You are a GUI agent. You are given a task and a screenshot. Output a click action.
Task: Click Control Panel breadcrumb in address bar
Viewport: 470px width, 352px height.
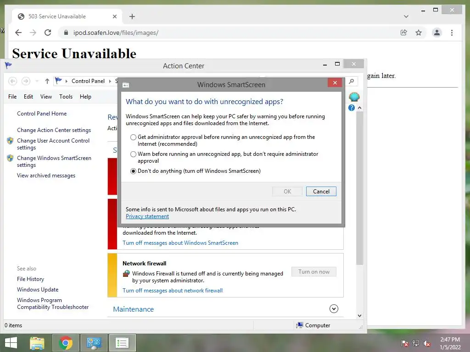[x=88, y=81]
